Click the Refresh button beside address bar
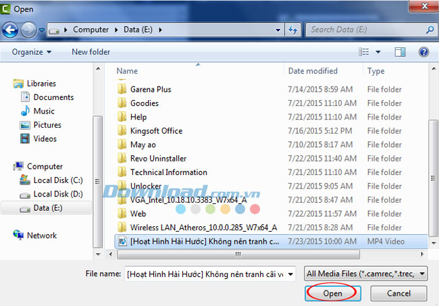Image resolution: width=439 pixels, height=306 pixels. 293,30
